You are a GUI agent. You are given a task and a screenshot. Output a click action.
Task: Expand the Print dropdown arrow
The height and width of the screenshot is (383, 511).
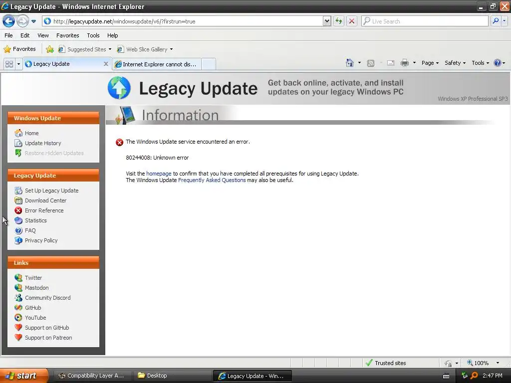[414, 63]
